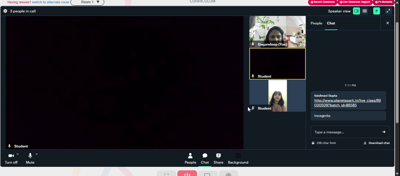Open the planetspark live_class link
400x176 pixels.
tap(347, 103)
